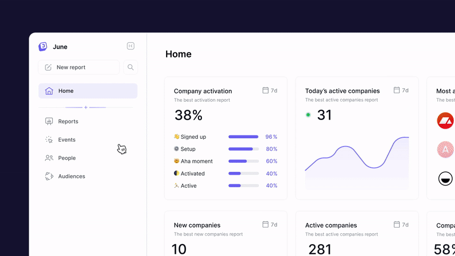
Task: Change the 7d range on New companies
Action: coord(270,225)
